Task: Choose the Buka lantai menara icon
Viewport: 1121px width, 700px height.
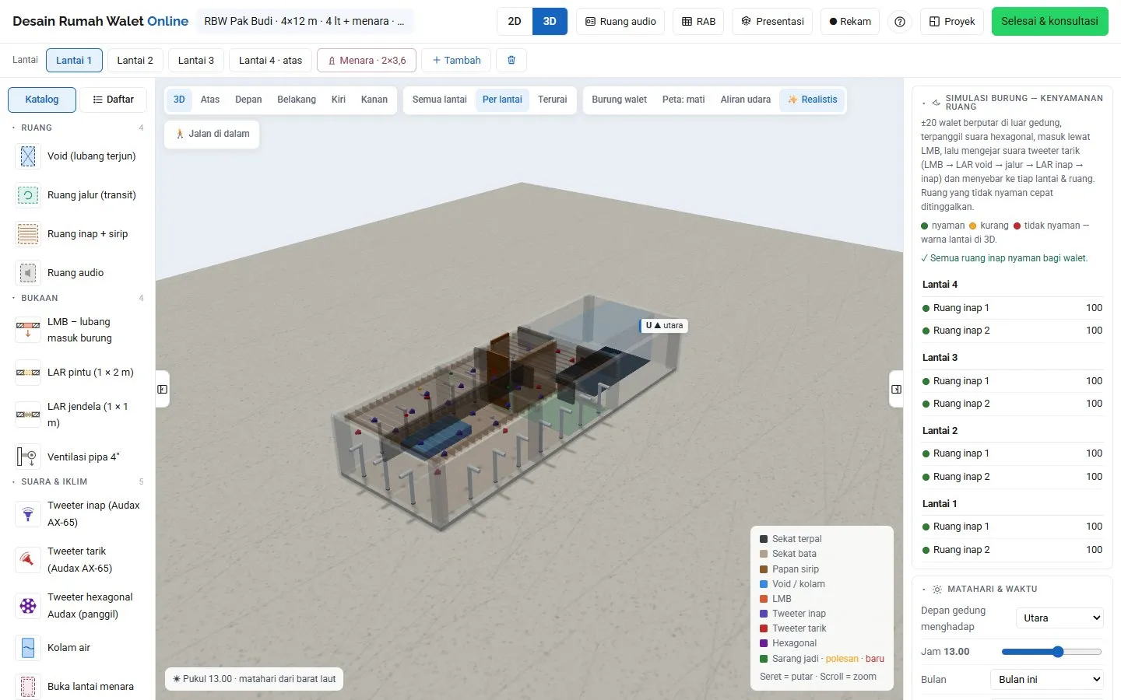Action: pos(28,687)
